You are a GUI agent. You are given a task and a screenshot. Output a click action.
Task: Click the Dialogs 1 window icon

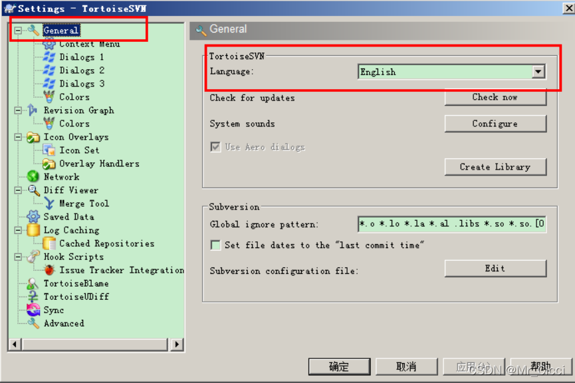[x=49, y=57]
